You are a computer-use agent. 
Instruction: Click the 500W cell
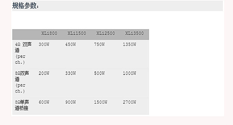pyautogui.click(x=99, y=73)
